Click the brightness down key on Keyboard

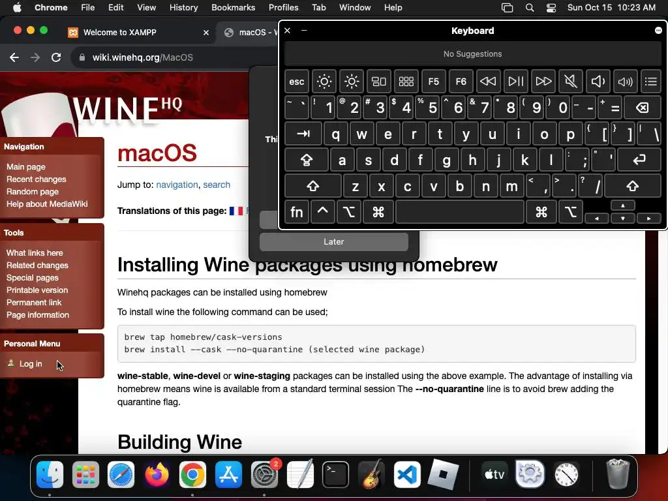pyautogui.click(x=324, y=82)
